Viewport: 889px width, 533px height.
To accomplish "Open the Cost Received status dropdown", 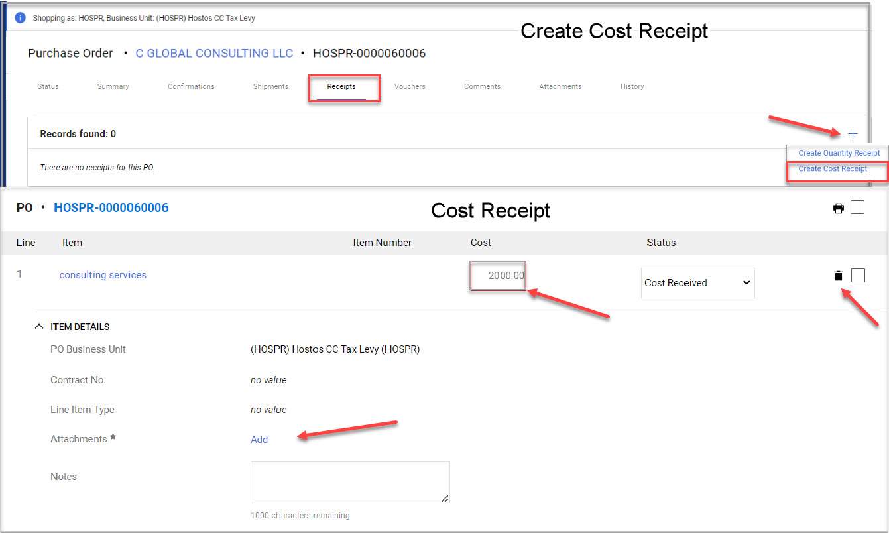I will pyautogui.click(x=697, y=283).
